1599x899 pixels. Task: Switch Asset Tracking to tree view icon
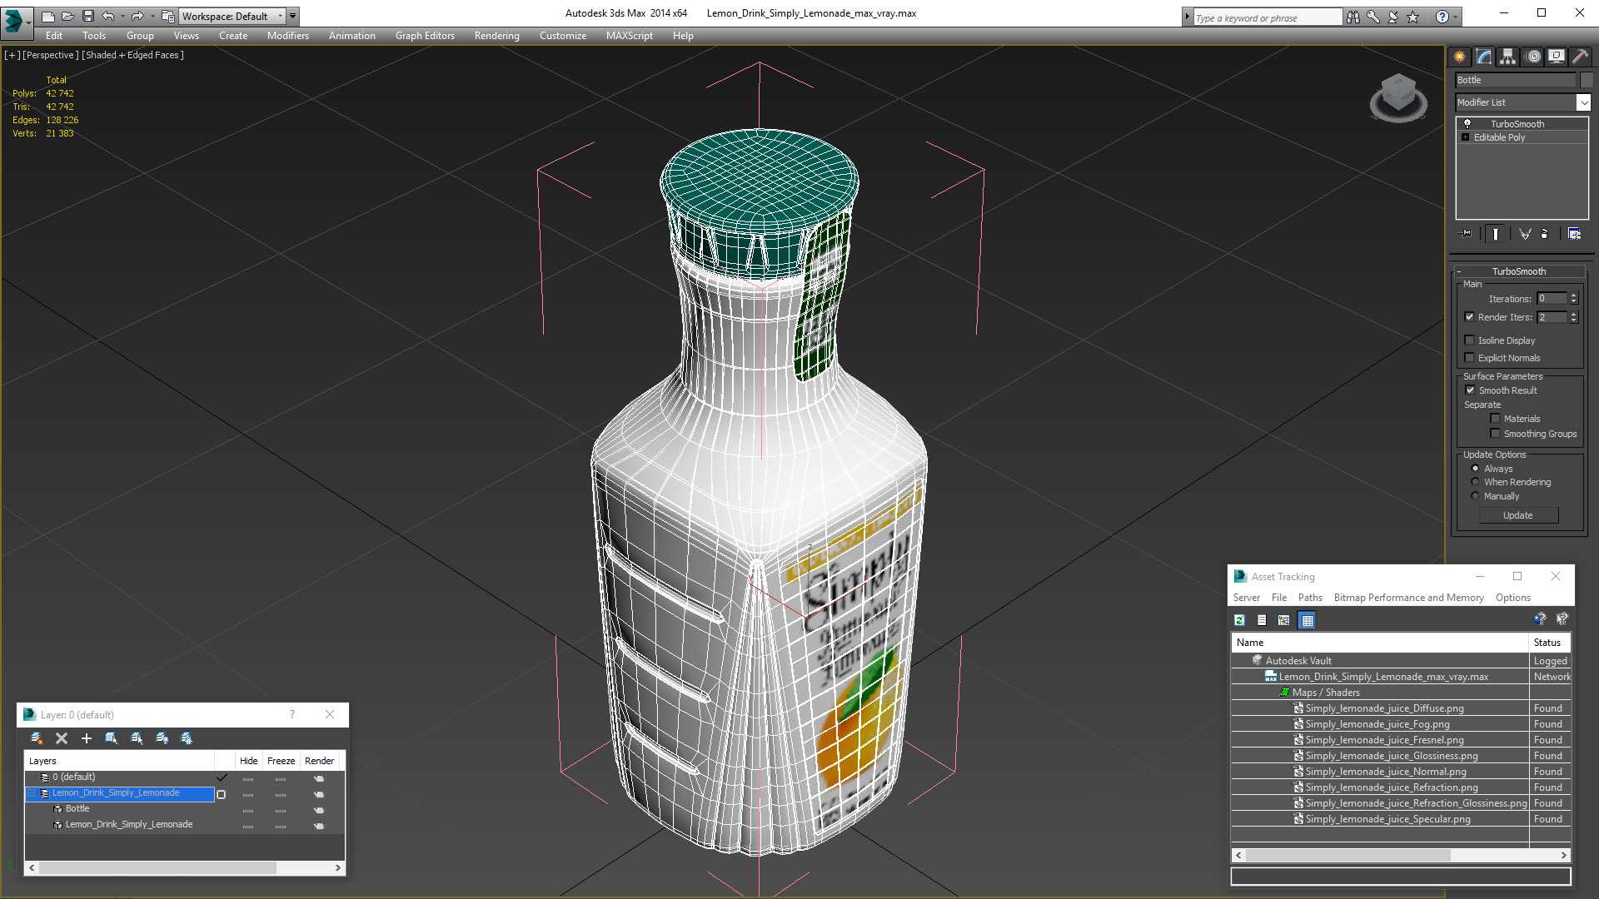(x=1284, y=620)
